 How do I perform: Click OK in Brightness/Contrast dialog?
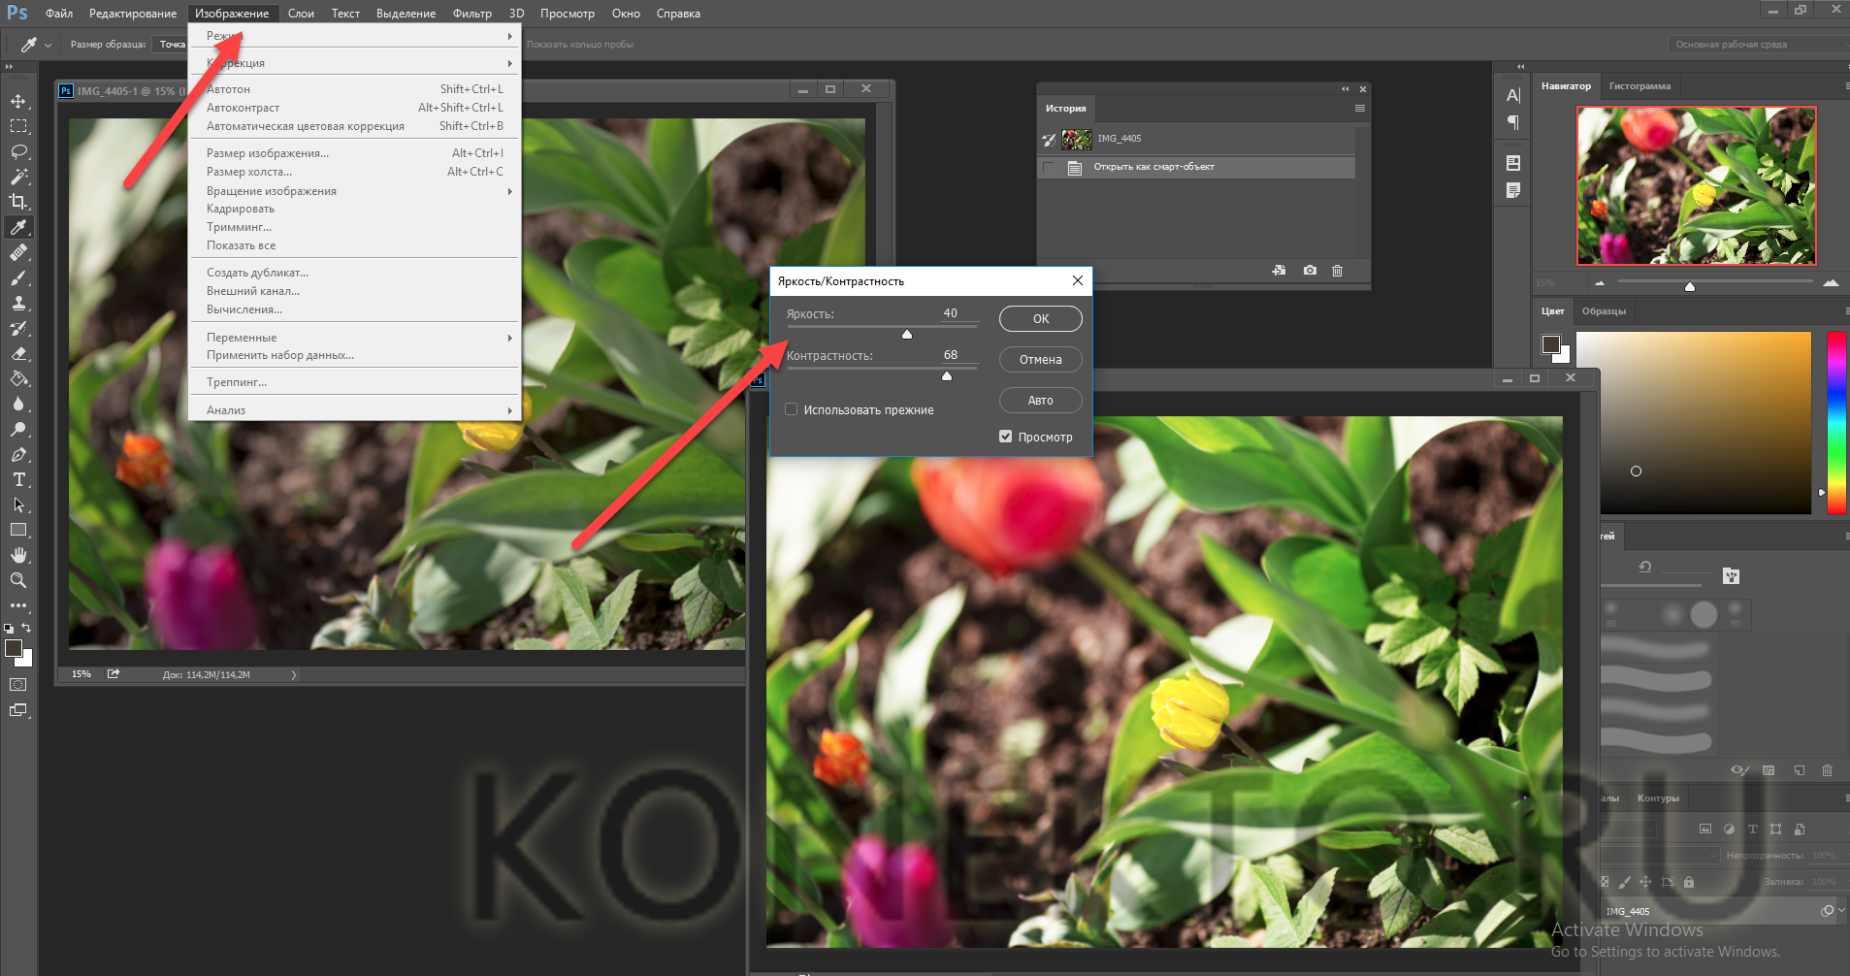coord(1040,319)
